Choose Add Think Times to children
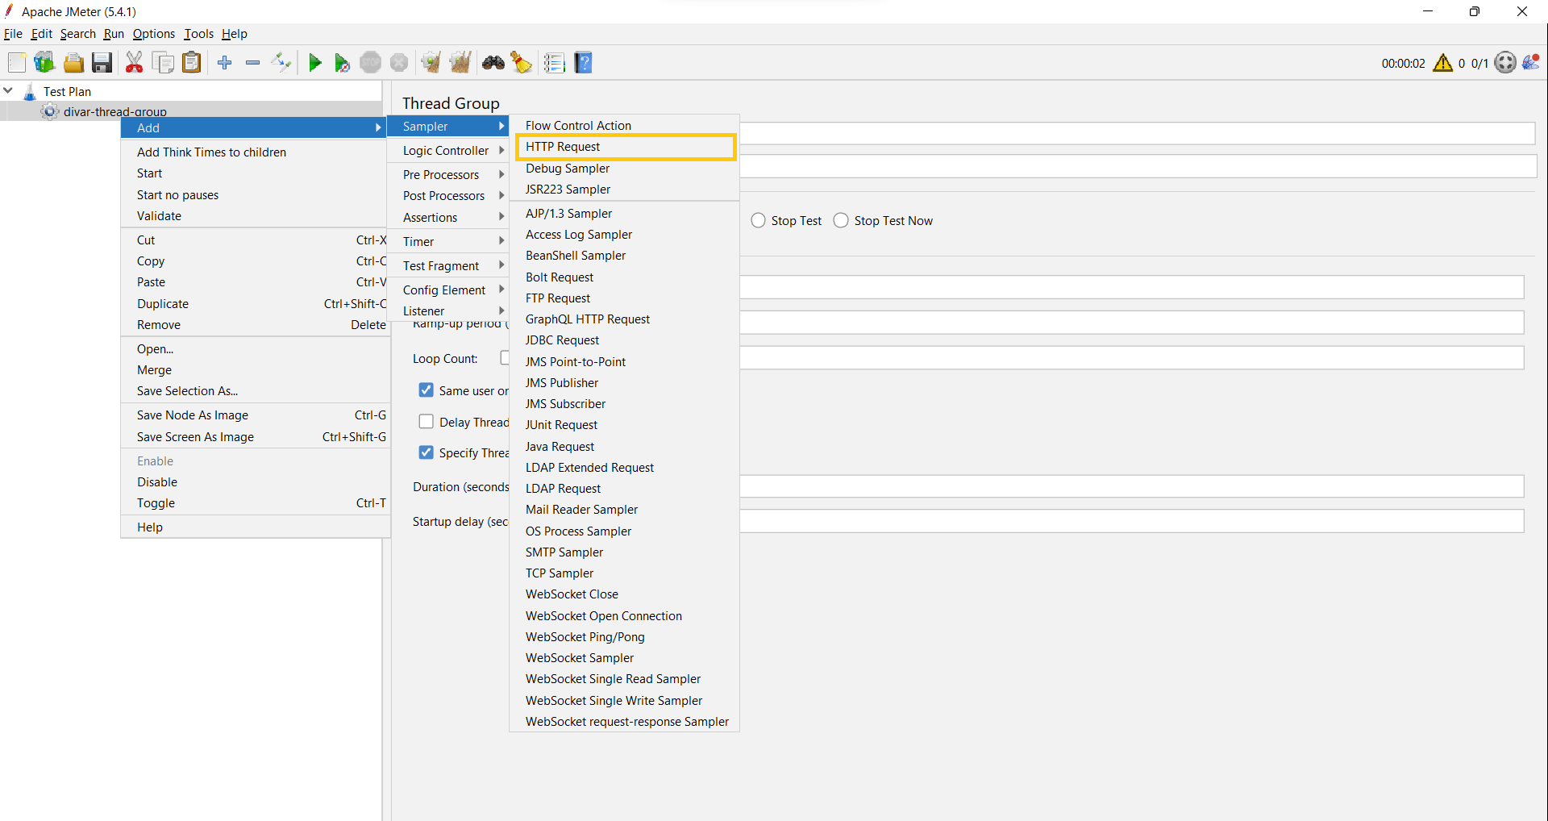 (x=254, y=152)
